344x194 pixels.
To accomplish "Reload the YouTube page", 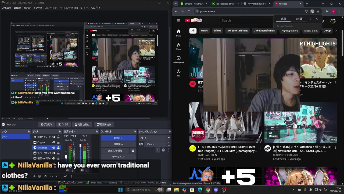I will coord(189,11).
